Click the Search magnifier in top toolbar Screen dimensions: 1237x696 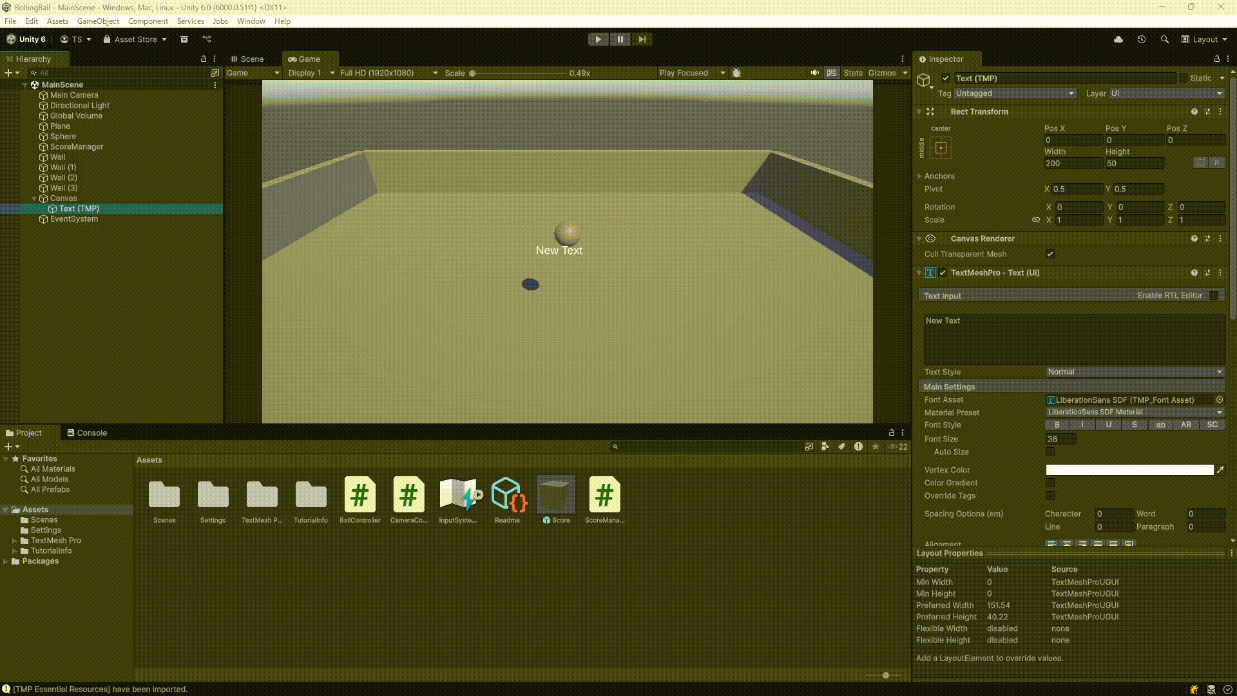[1164, 39]
